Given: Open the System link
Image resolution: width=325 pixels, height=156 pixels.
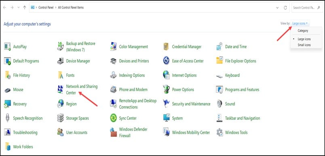Looking at the screenshot, I should [x=177, y=119].
